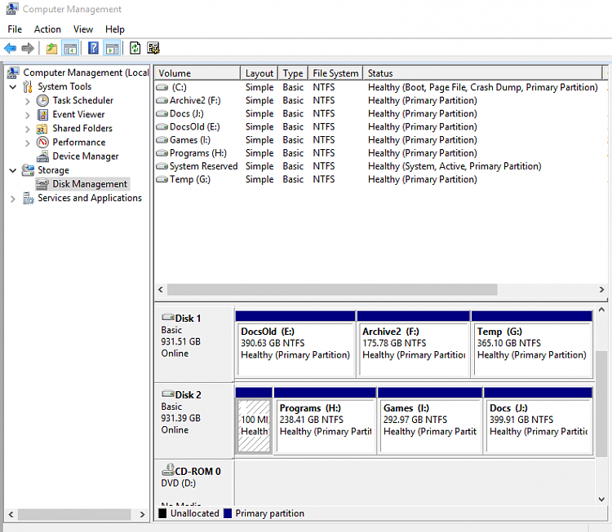Click the Event Viewer icon in tree

tap(42, 115)
